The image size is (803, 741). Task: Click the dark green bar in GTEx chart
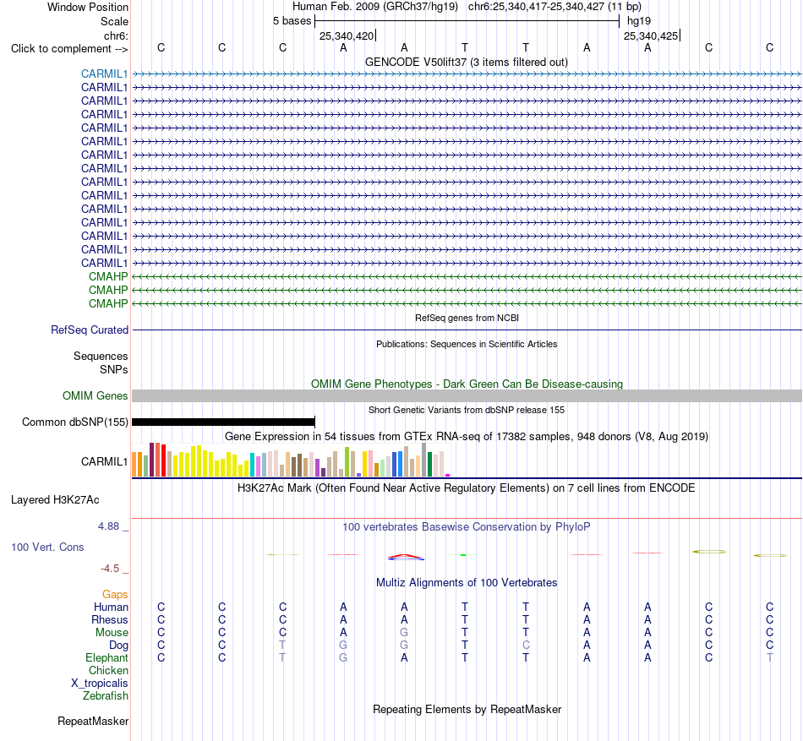point(430,465)
